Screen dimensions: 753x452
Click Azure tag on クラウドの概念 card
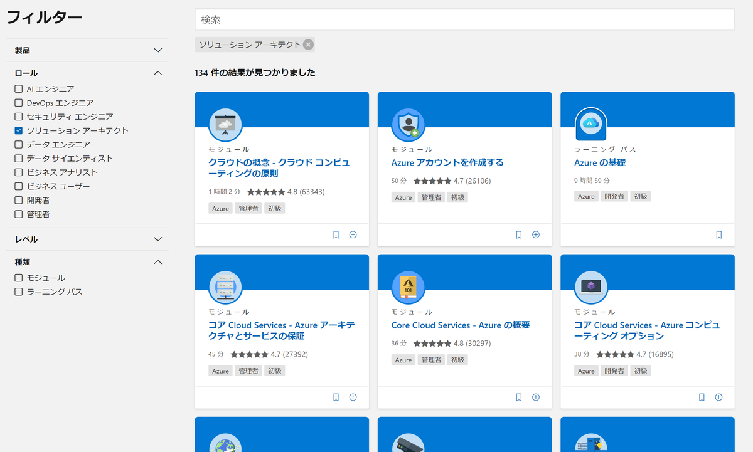coord(220,208)
